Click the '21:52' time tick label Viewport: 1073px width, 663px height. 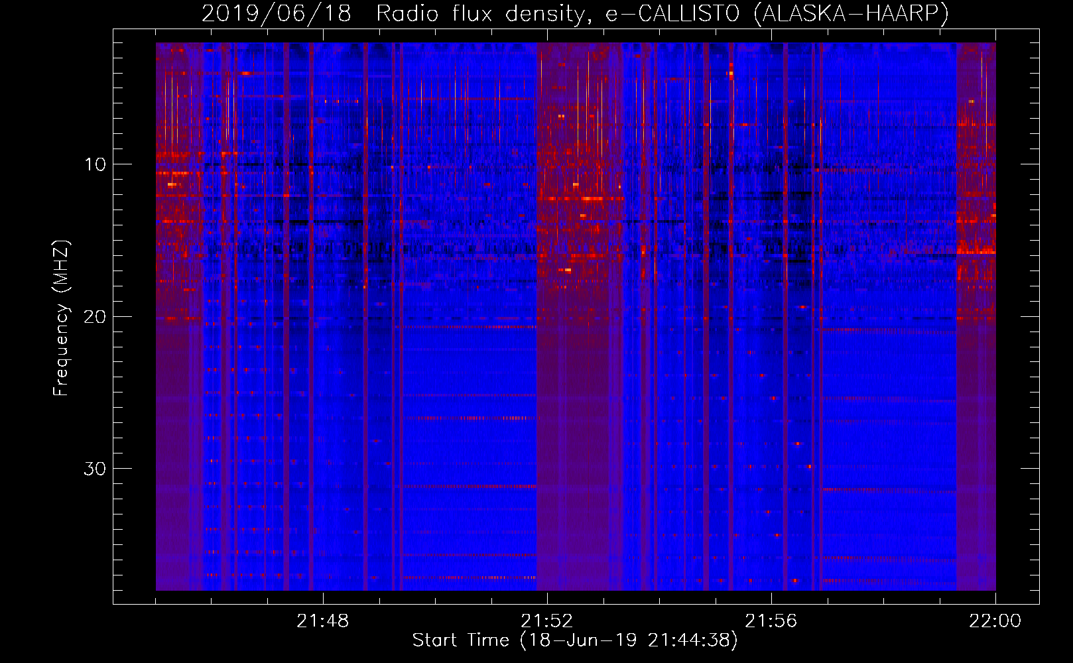pos(546,621)
